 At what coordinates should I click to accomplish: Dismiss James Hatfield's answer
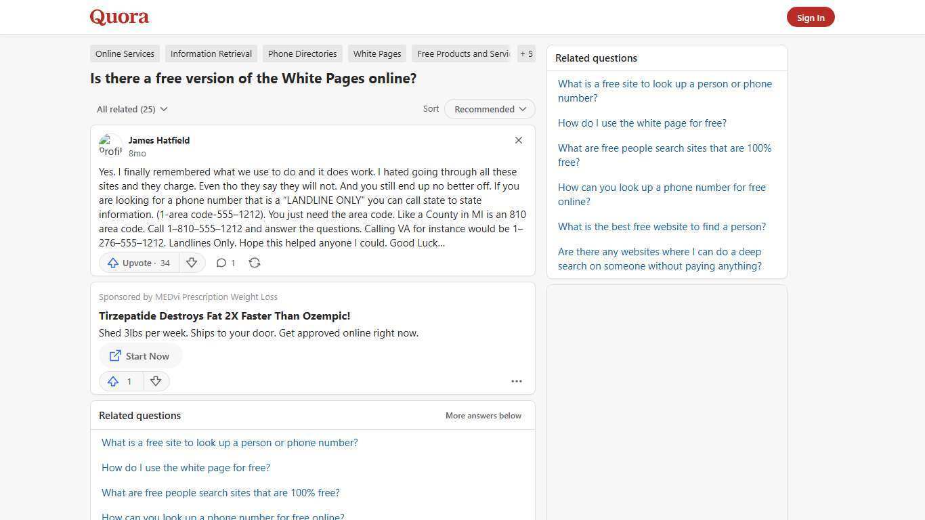(x=518, y=140)
